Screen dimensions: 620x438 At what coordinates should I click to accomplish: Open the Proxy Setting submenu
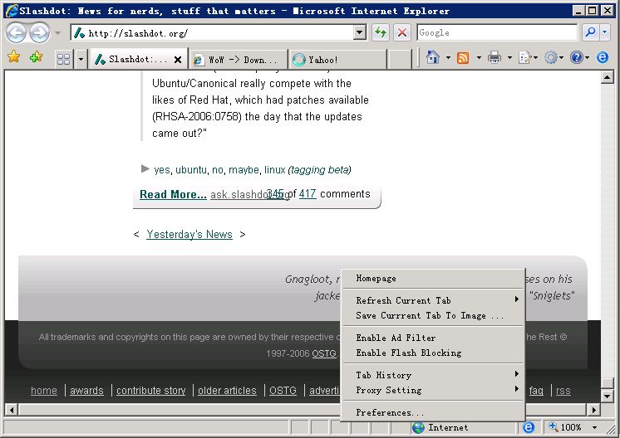[433, 390]
